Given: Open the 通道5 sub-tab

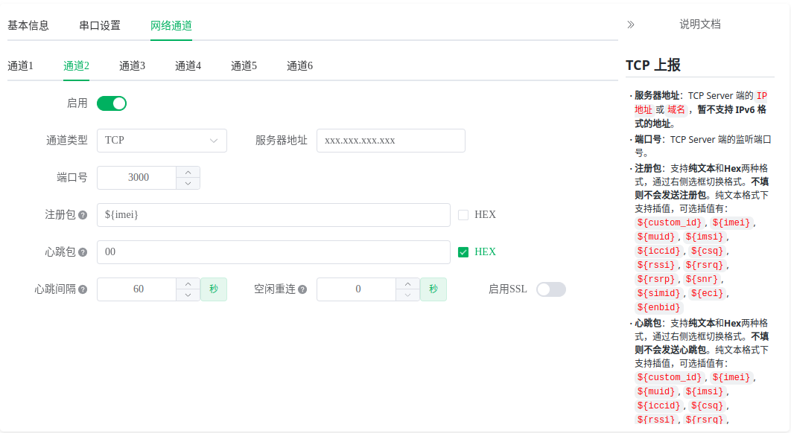Looking at the screenshot, I should click(244, 65).
